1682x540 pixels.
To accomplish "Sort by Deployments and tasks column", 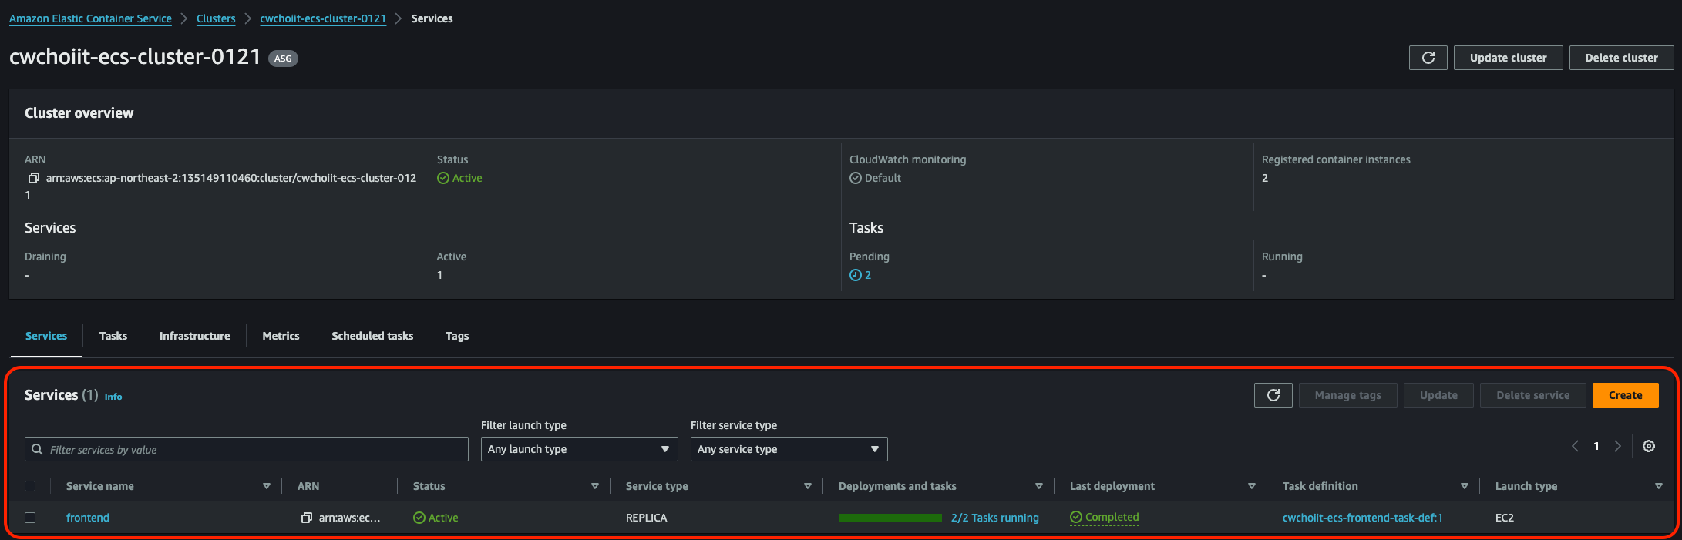I will tap(1038, 486).
